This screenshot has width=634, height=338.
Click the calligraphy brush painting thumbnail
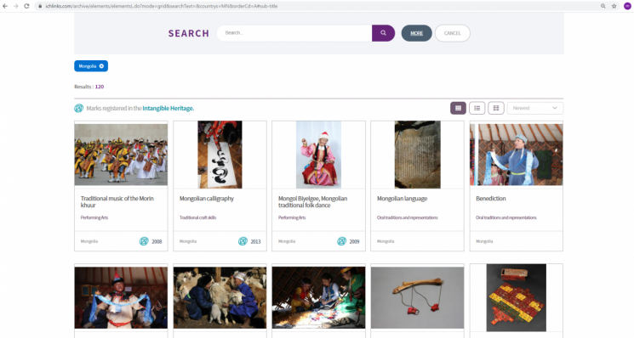point(220,155)
